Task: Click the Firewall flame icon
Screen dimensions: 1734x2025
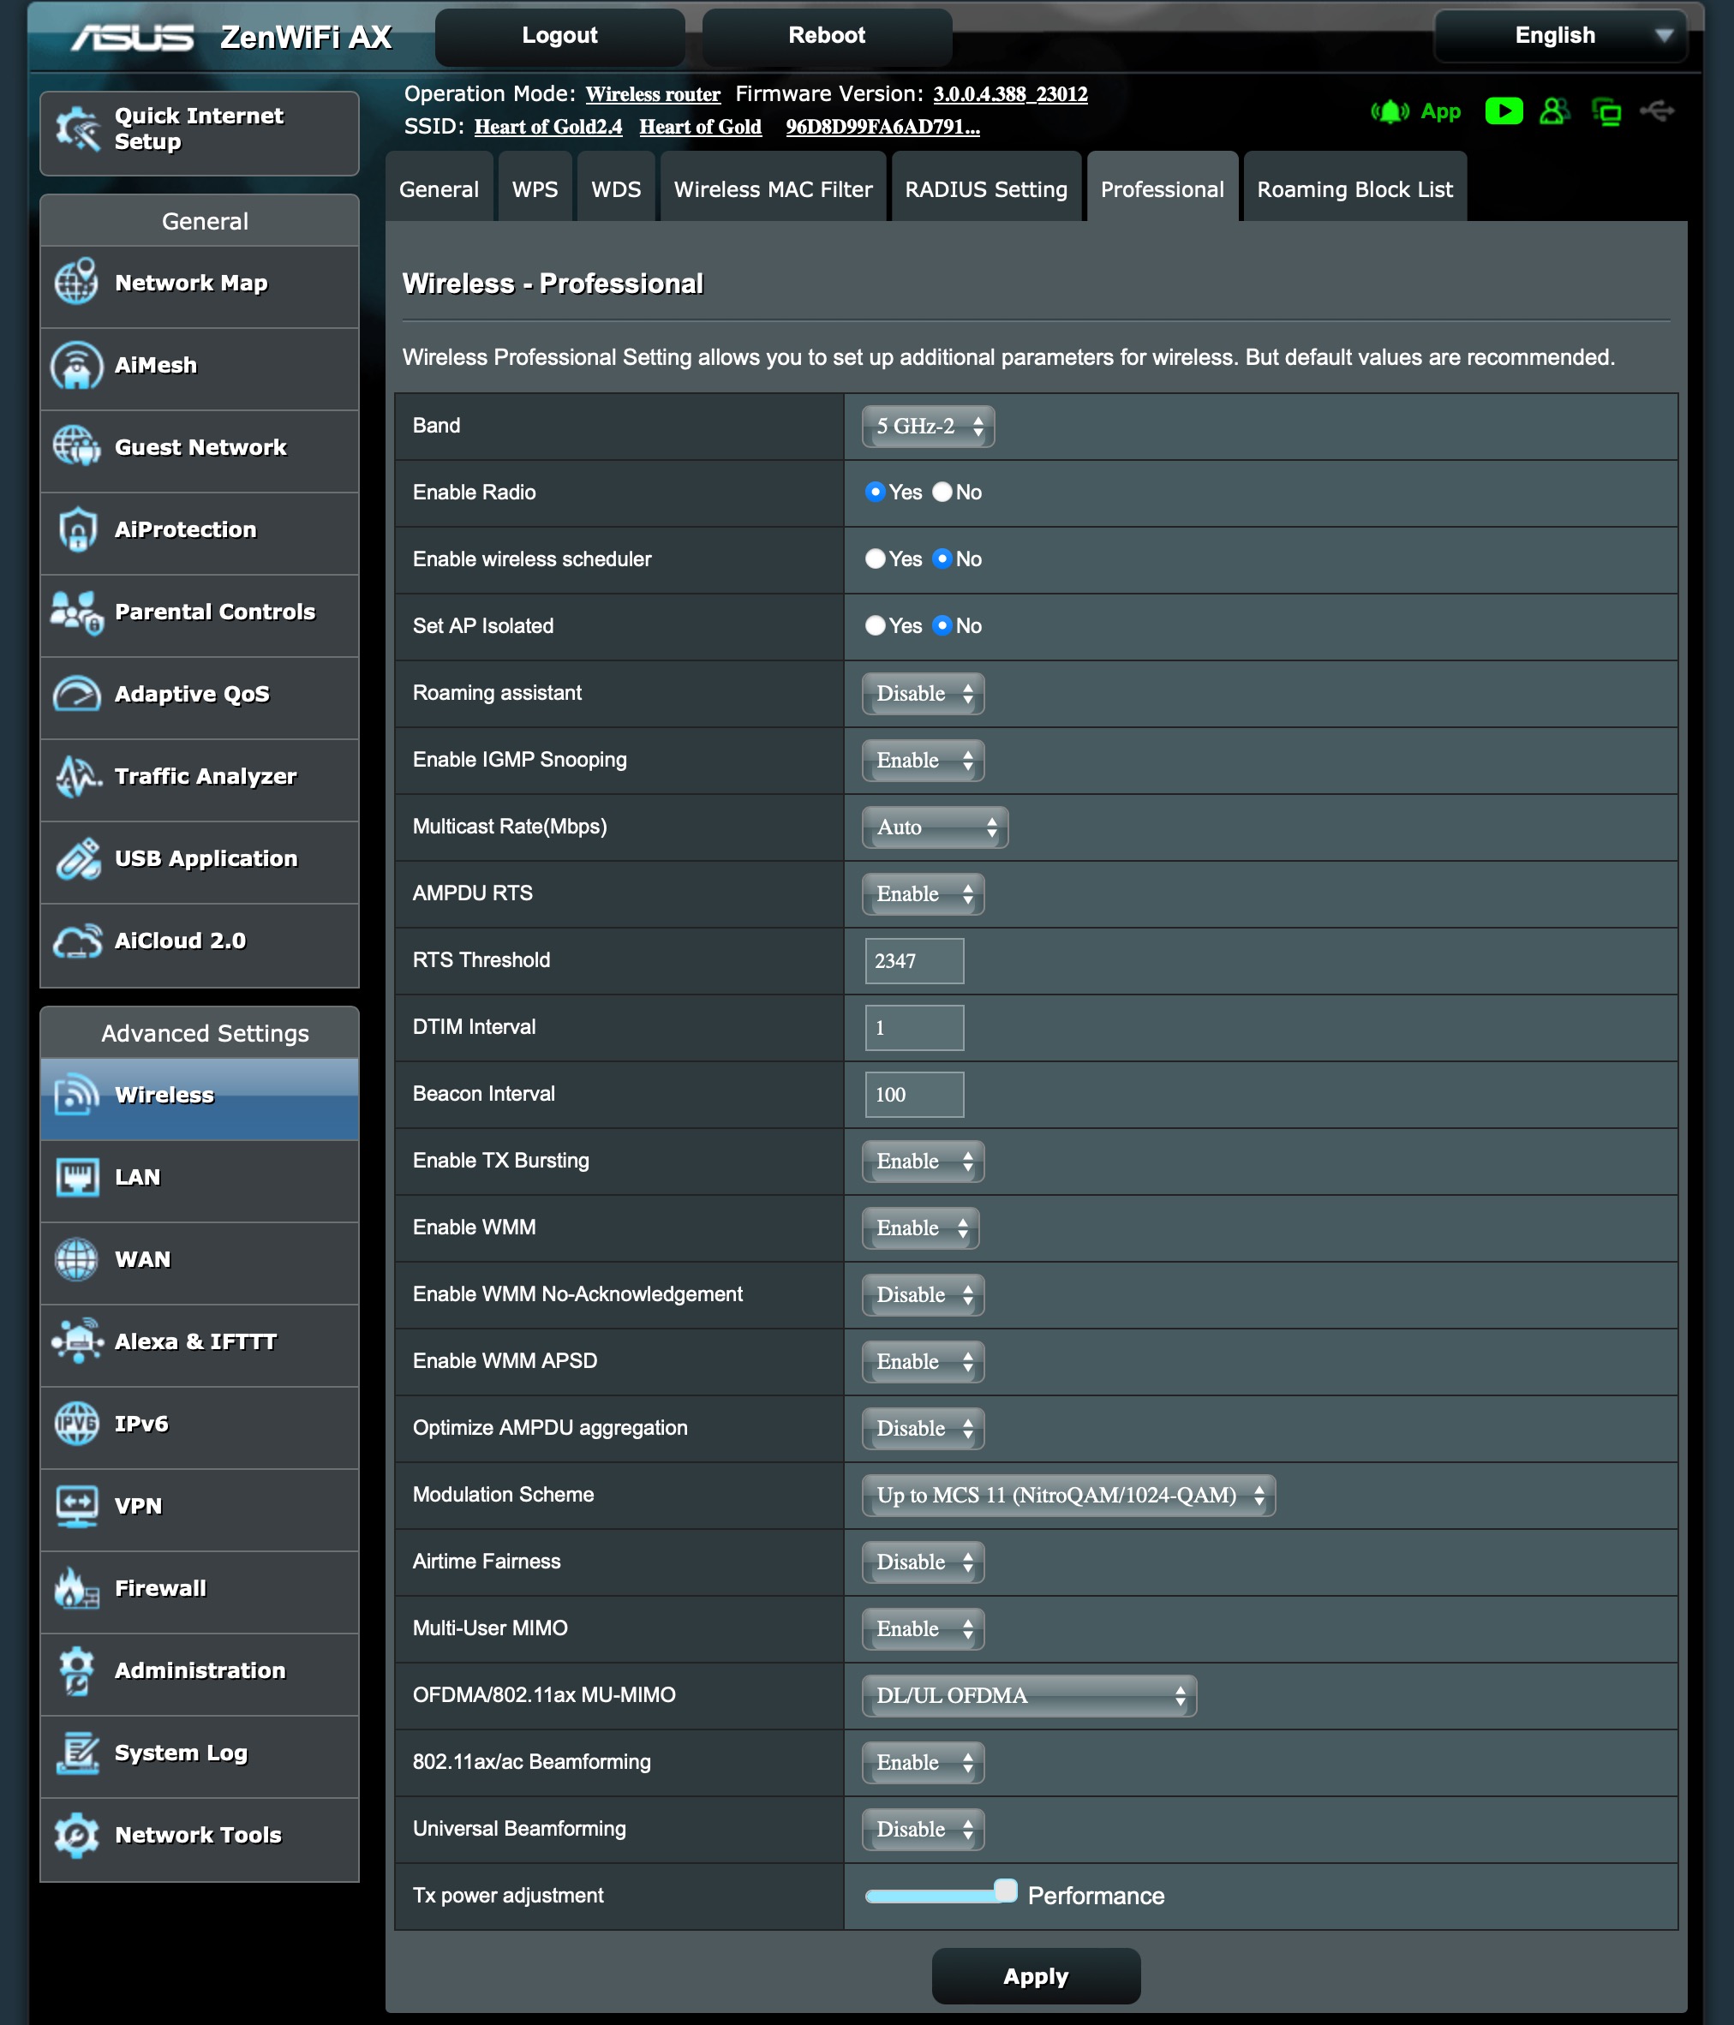Action: pos(76,1588)
